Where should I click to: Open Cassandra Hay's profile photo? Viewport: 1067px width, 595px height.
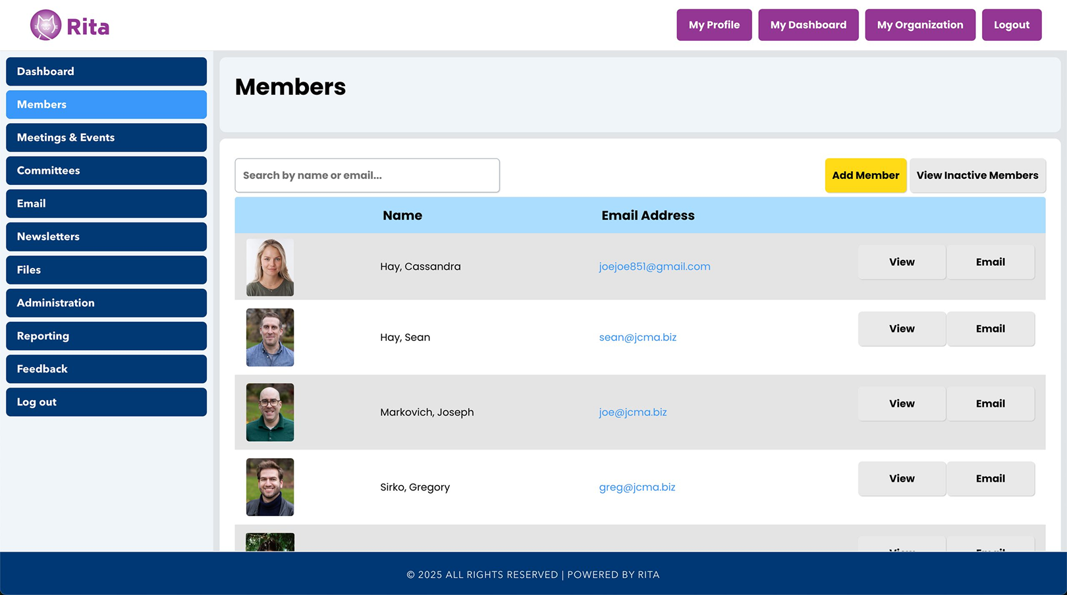coord(270,267)
